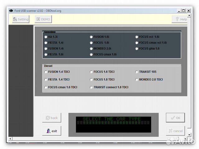Pick FOCUS ghia 1.6 option
Screen dimensions: 199x149
137,49
